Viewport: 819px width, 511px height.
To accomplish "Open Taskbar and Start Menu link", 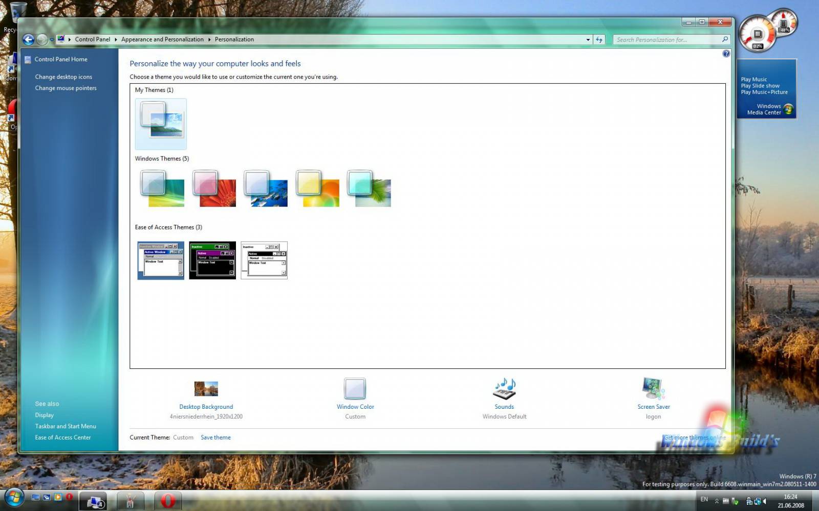I will click(66, 426).
